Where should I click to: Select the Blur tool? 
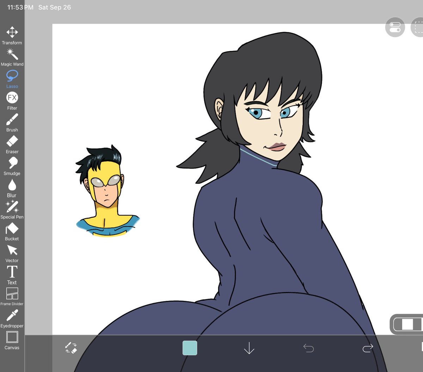pyautogui.click(x=12, y=188)
